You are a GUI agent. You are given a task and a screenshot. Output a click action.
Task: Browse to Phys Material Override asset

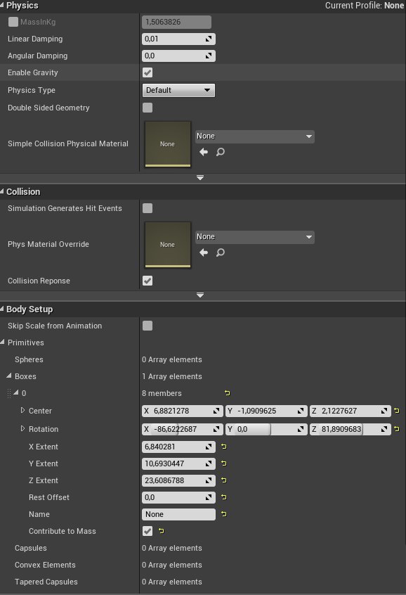[221, 252]
